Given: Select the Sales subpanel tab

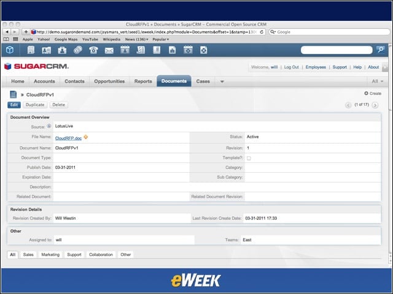Looking at the screenshot, I should click(x=28, y=255).
